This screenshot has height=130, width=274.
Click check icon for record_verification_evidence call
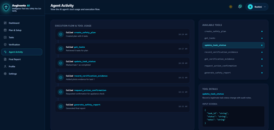click(x=61, y=78)
